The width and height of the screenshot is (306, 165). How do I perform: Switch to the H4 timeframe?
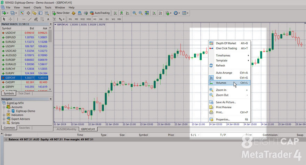101,19
